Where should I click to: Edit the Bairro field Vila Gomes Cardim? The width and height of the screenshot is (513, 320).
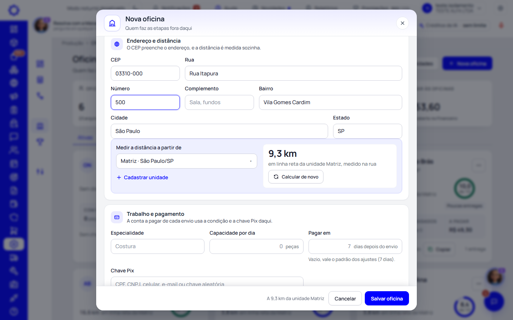pos(331,102)
